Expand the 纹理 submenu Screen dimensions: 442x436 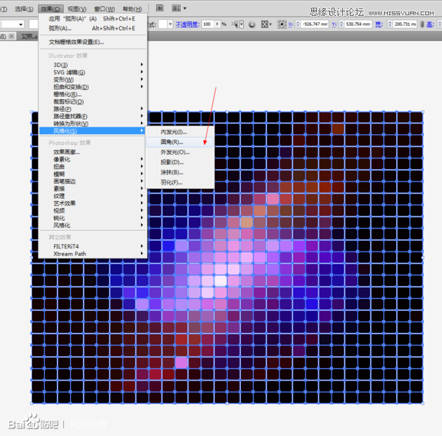coord(93,196)
